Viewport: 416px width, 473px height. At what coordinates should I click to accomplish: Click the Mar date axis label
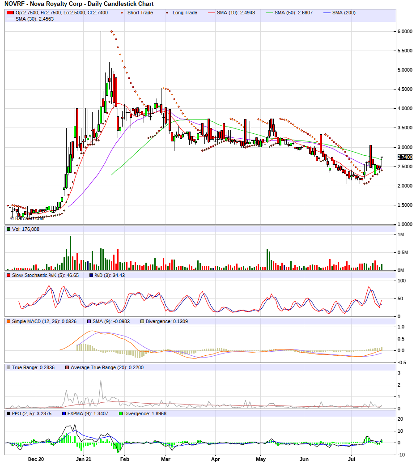tap(166, 460)
